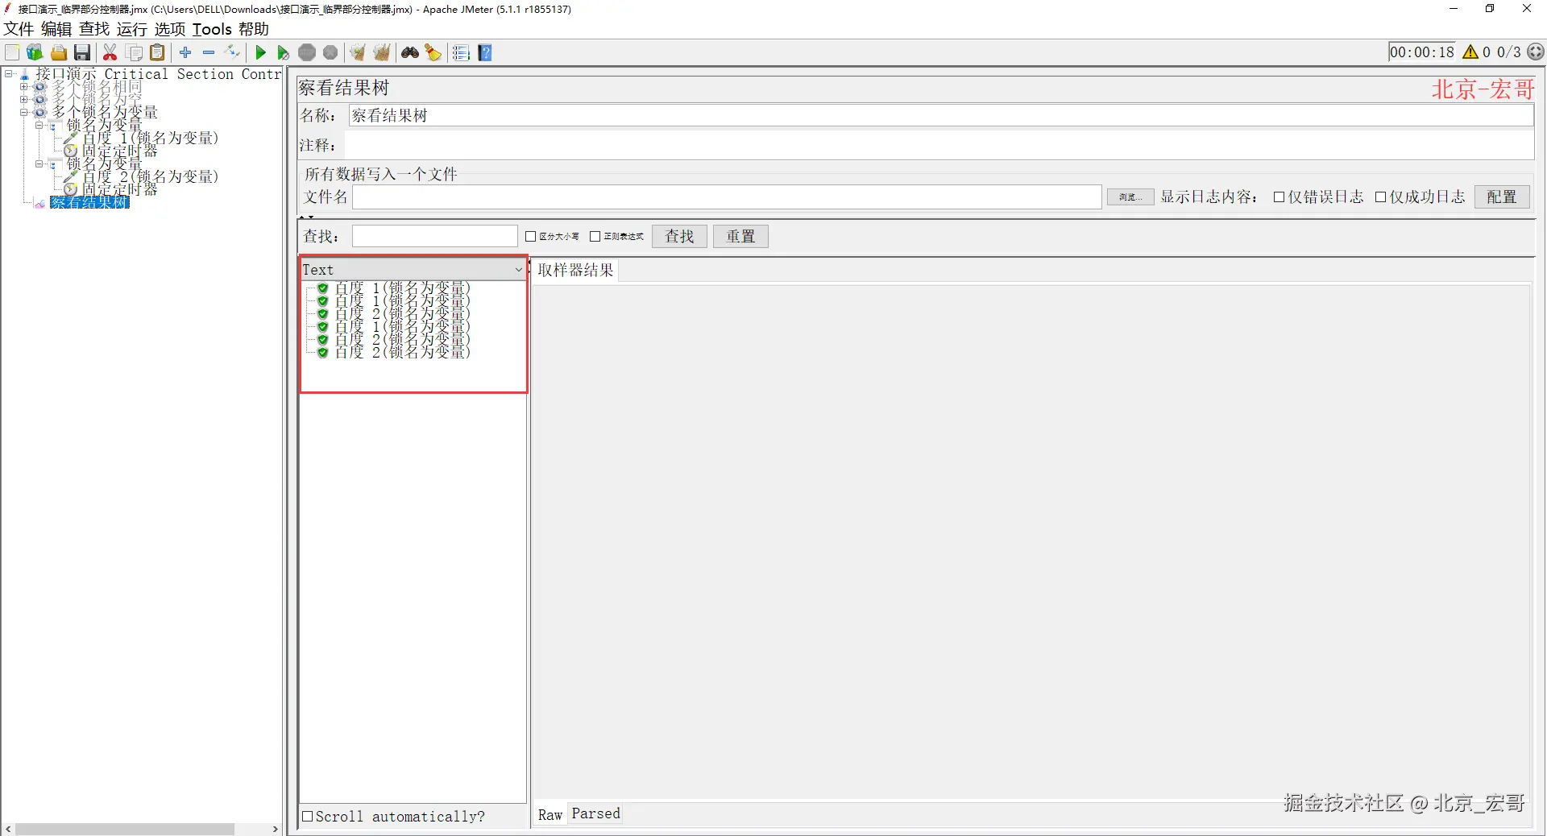
Task: Click the blue Help question mark icon
Action: point(485,53)
